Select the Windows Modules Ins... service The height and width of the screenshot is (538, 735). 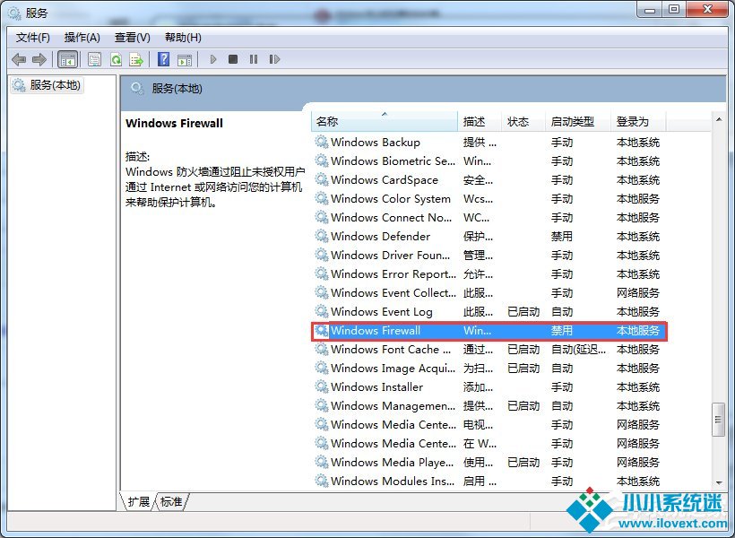(488, 481)
